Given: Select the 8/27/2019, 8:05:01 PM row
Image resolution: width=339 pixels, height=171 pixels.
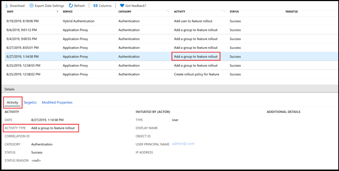Looking at the screenshot, I should [171, 48].
